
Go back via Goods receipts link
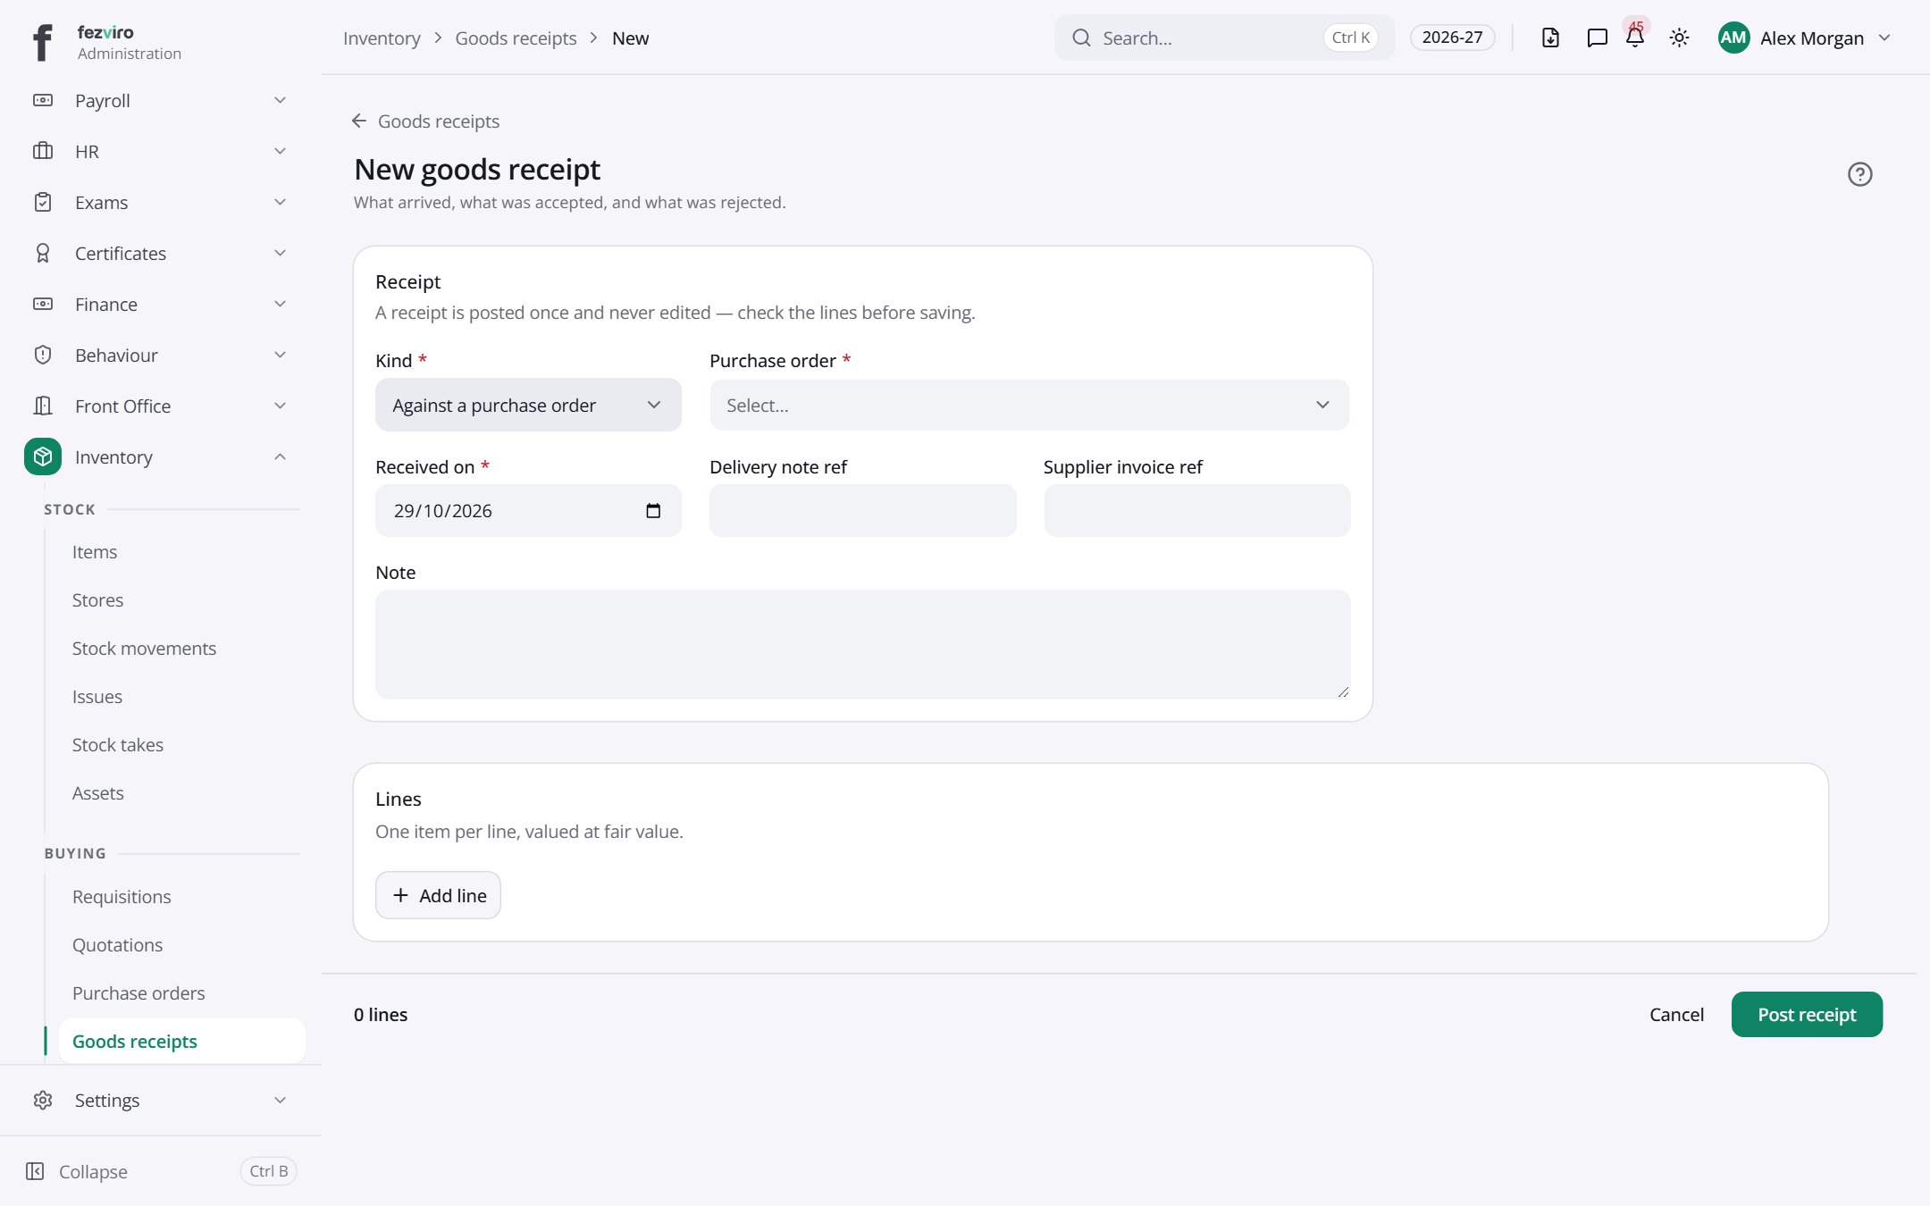tap(425, 121)
